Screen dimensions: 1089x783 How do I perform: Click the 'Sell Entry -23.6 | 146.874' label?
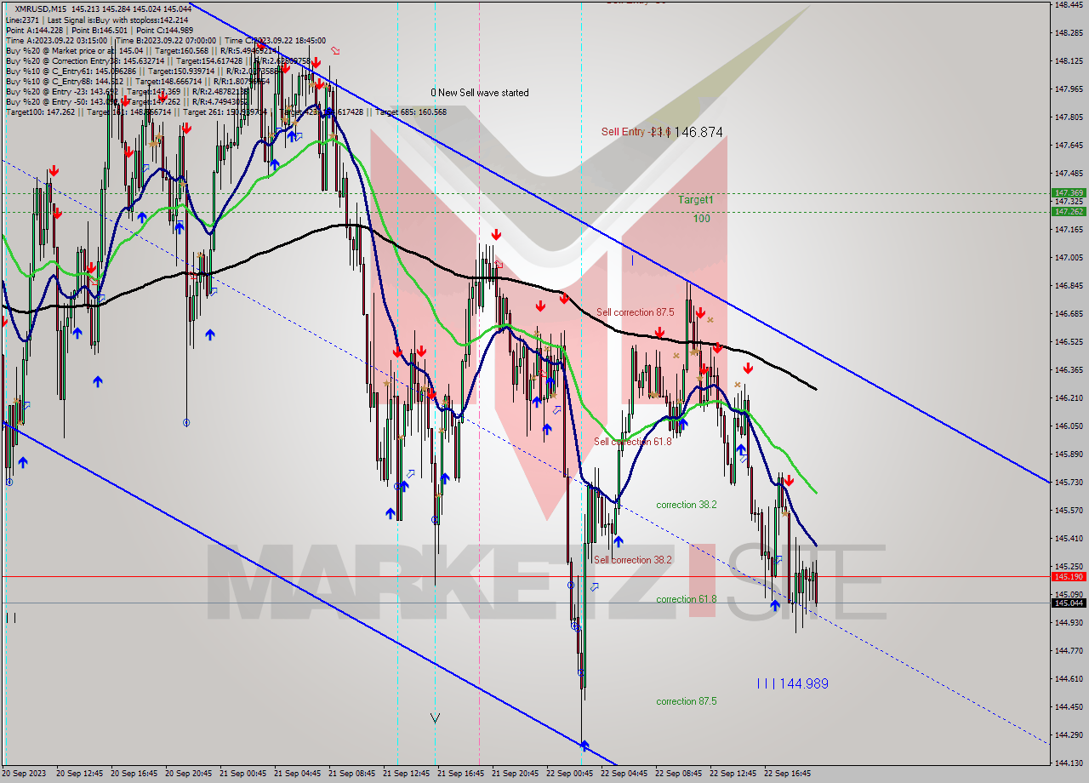tap(662, 132)
